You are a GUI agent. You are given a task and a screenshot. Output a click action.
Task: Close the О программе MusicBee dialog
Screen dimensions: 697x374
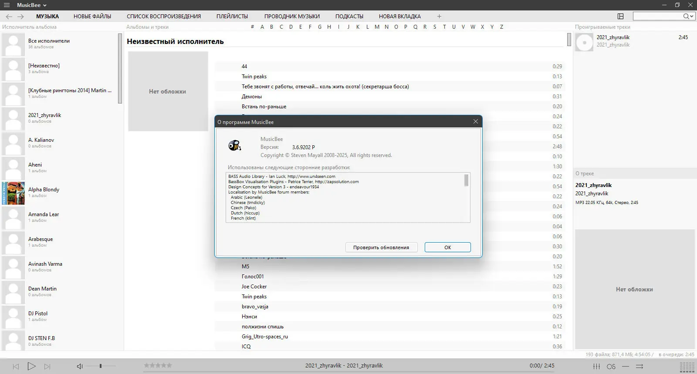(476, 122)
